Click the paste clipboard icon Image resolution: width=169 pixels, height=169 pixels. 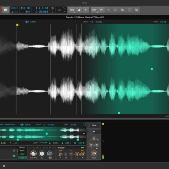[x=130, y=10]
